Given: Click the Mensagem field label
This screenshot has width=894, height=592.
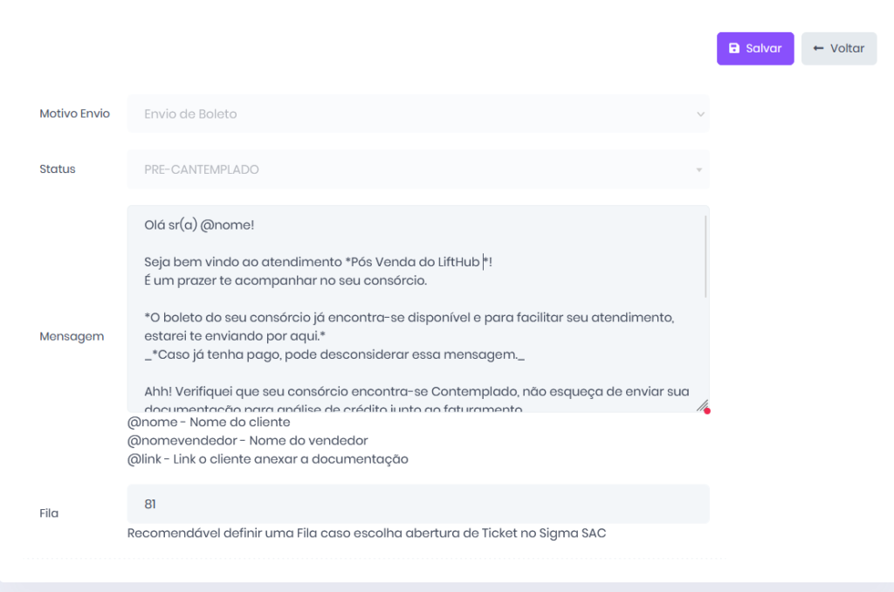Looking at the screenshot, I should (x=72, y=336).
